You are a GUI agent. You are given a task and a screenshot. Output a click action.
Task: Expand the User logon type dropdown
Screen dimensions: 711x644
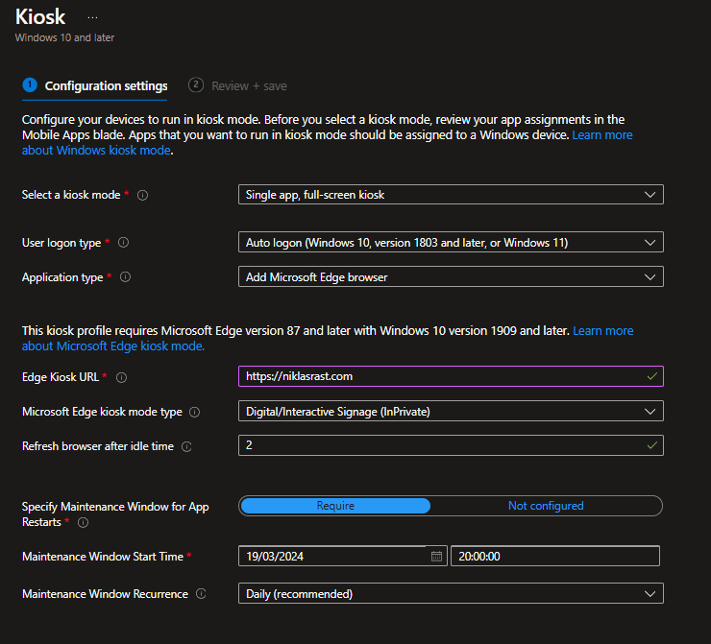tap(450, 243)
